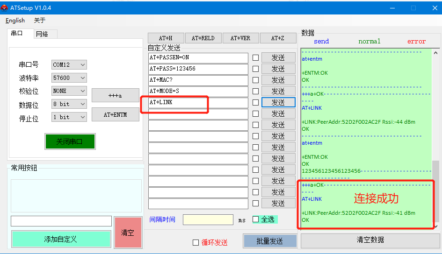The height and width of the screenshot is (254, 442).
Task: Click the ATSetup app icon in title bar
Action: [5, 7]
